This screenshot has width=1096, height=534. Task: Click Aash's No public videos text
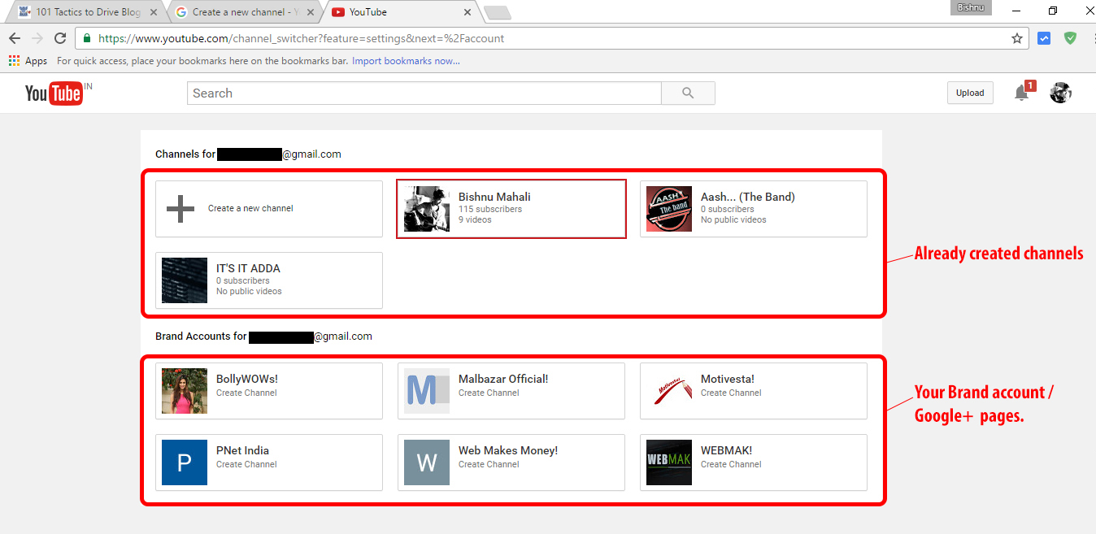coord(733,219)
